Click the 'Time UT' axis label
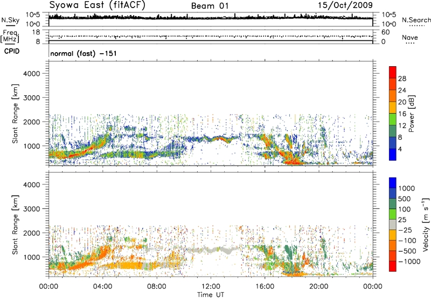 211,295
